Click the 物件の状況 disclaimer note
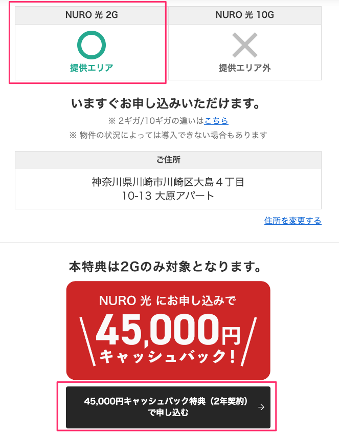Viewport: 339px width, 432px height. 168,135
